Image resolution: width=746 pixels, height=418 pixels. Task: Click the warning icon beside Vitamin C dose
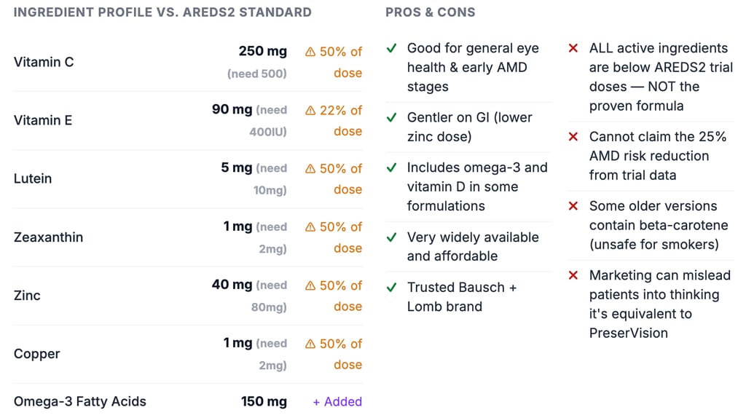(x=310, y=52)
